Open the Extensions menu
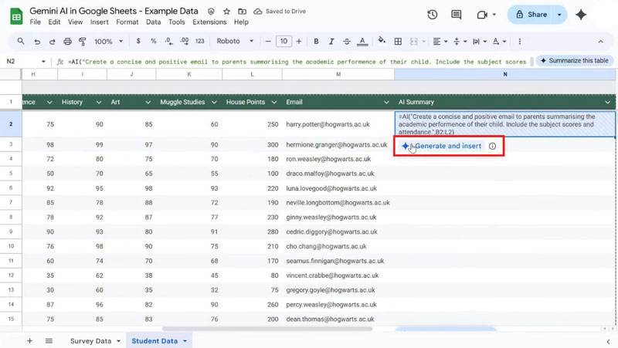This screenshot has height=348, width=618. [x=209, y=22]
